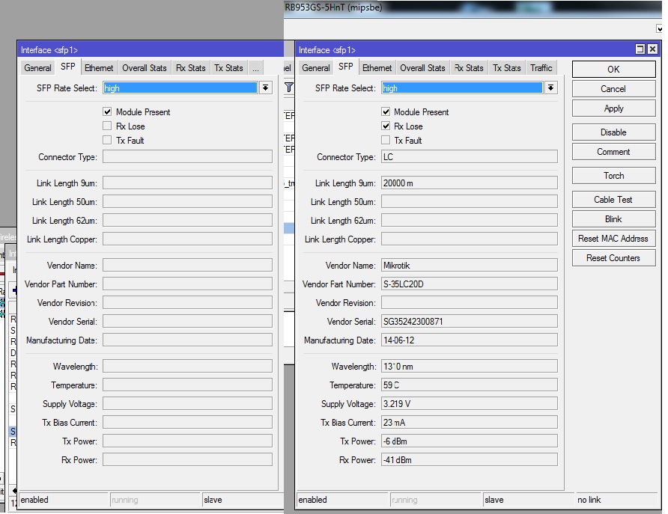Open SFP Rate Select dropdown in left window

[x=265, y=88]
